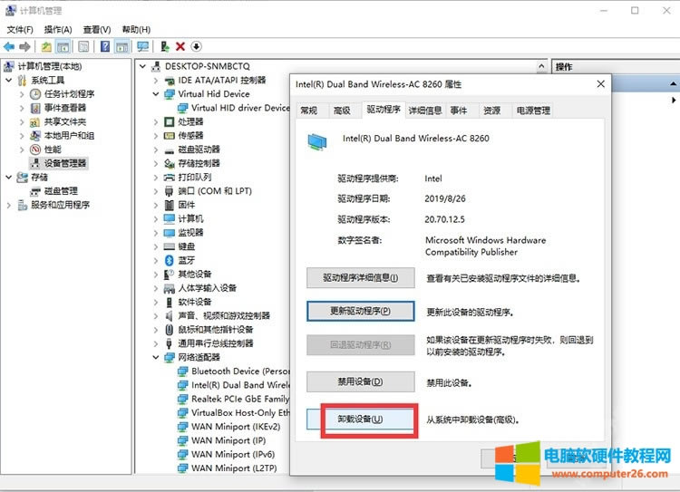
Task: Collapse the 存储 tree node
Action: [x=9, y=178]
